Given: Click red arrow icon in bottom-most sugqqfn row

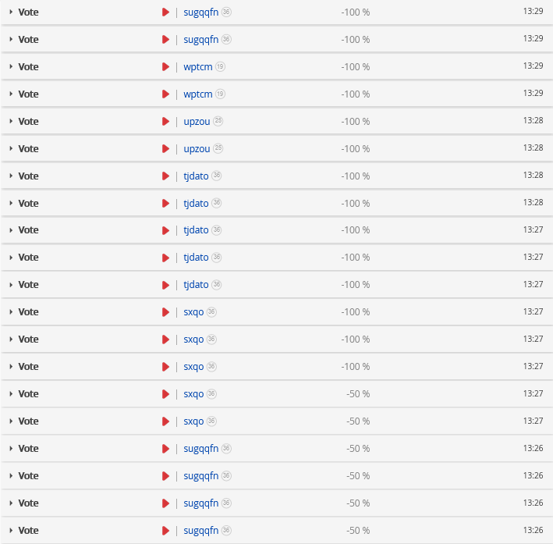Looking at the screenshot, I should point(165,531).
